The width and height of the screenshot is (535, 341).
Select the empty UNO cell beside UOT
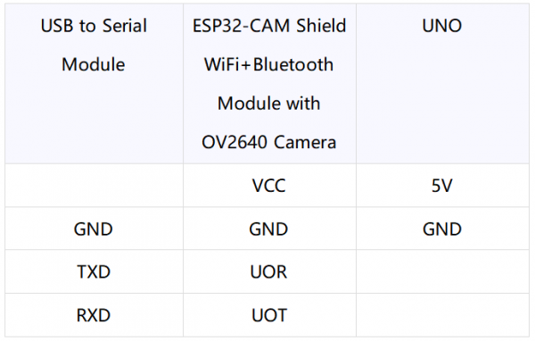point(442,315)
